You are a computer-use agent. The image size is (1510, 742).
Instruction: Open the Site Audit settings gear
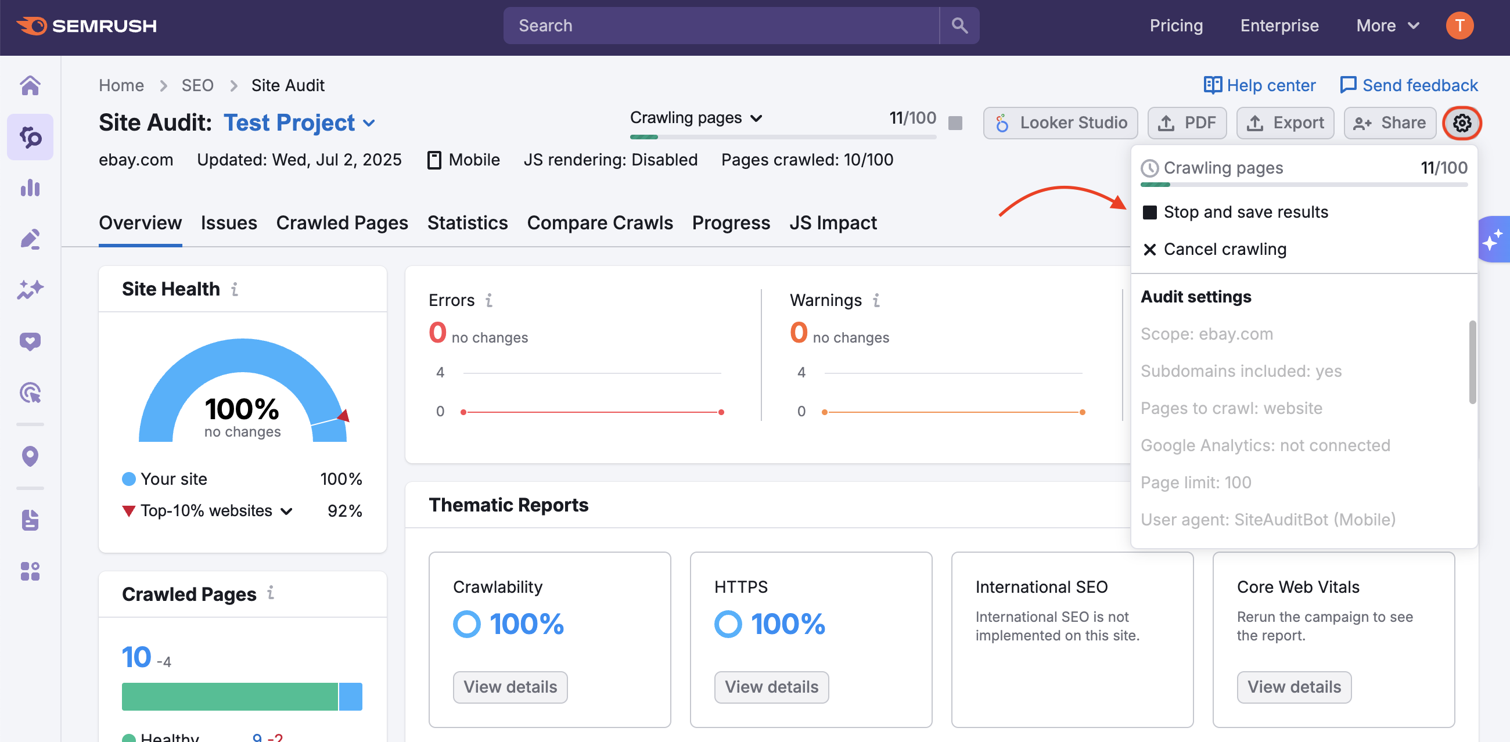tap(1462, 123)
